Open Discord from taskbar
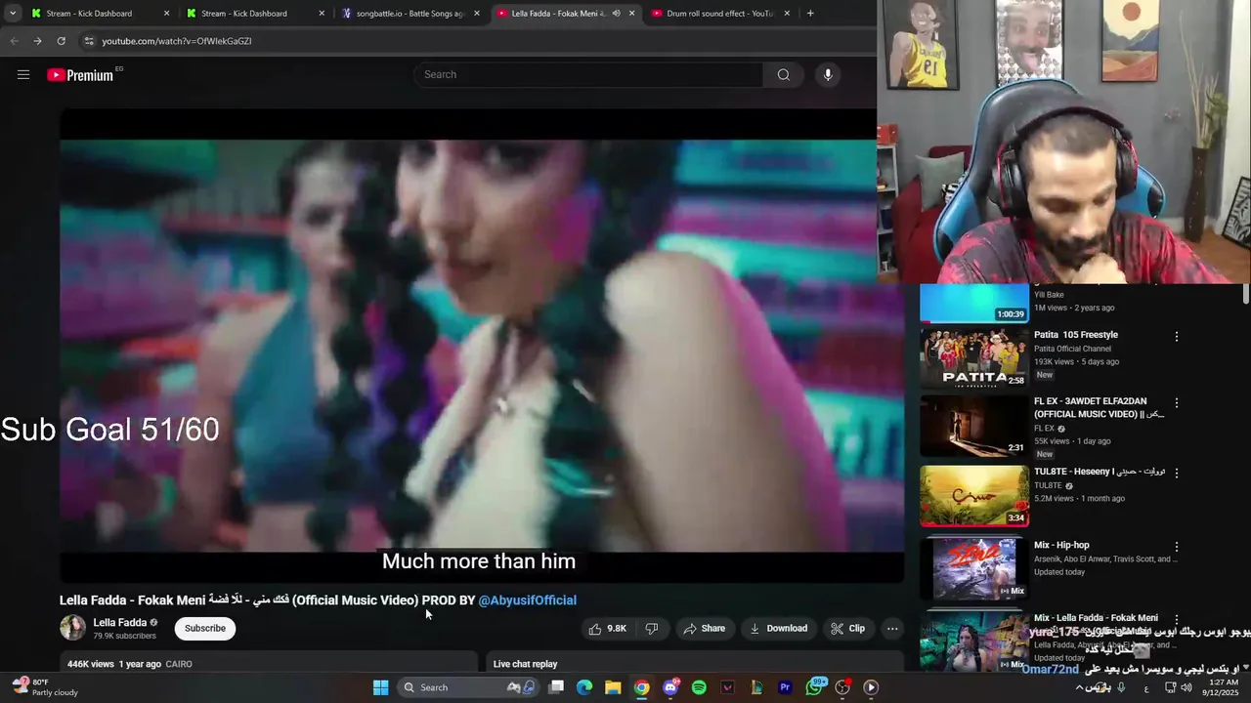 coord(670,687)
